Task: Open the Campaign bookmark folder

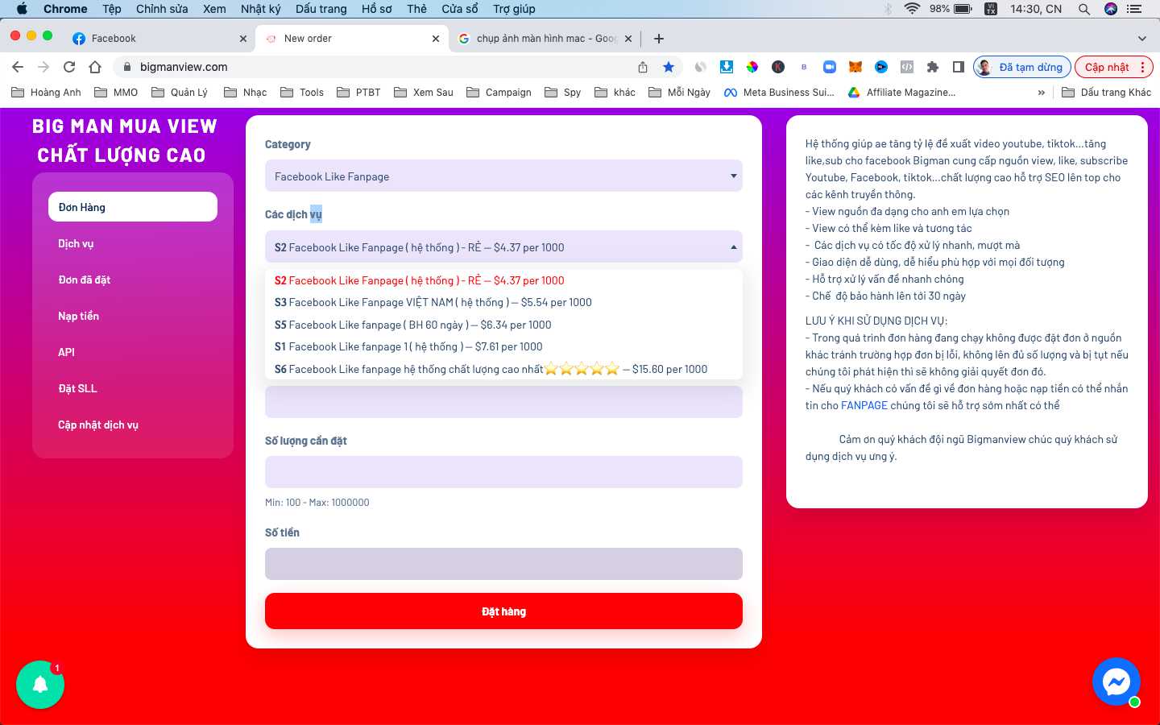Action: 499,93
